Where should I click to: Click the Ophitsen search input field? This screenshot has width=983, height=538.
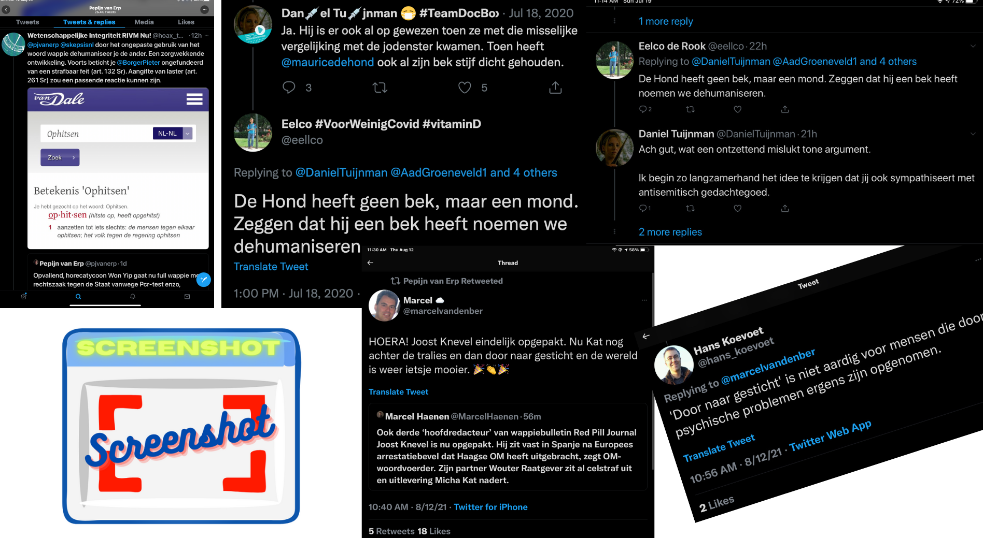point(96,134)
